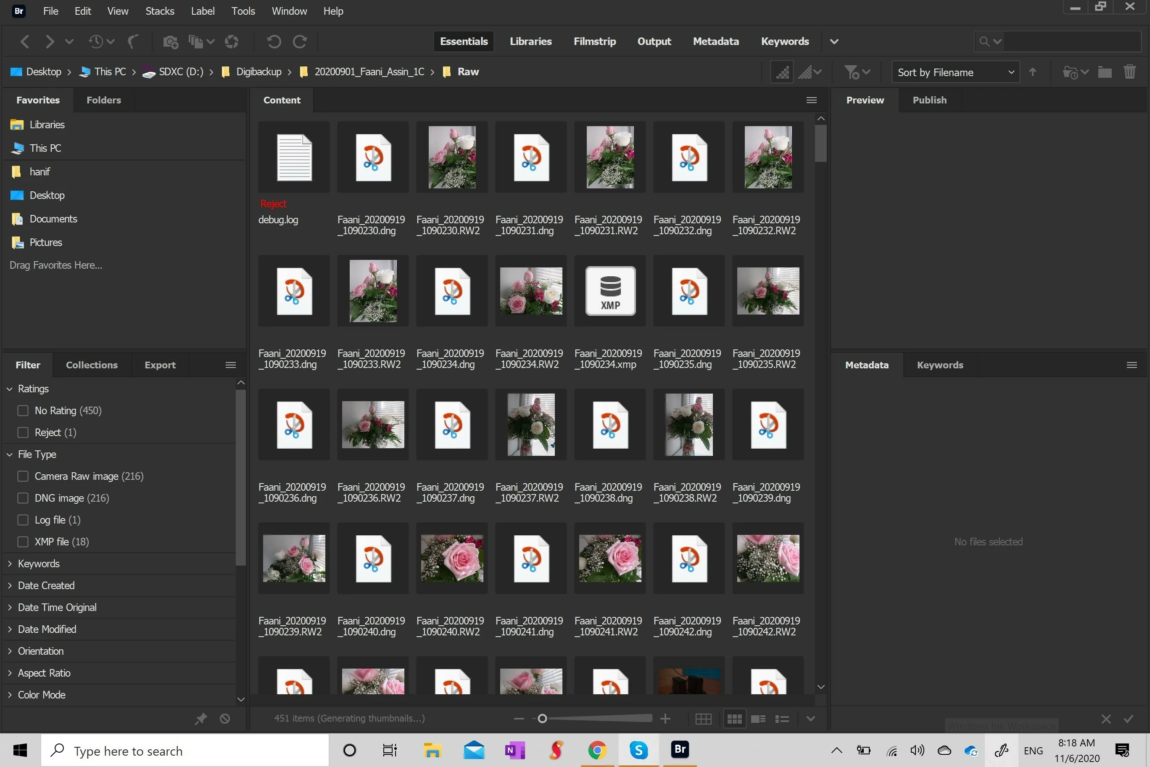The height and width of the screenshot is (767, 1150).
Task: Open the recent files history icon
Action: [x=96, y=42]
